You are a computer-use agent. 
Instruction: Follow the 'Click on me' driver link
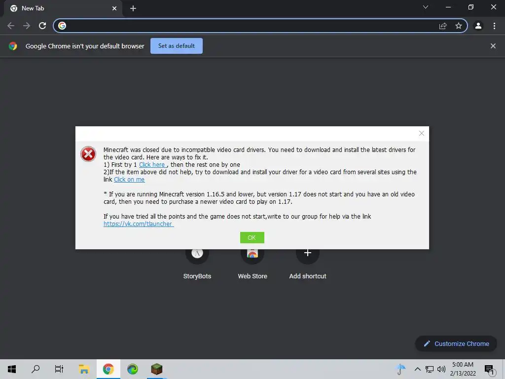click(x=129, y=180)
